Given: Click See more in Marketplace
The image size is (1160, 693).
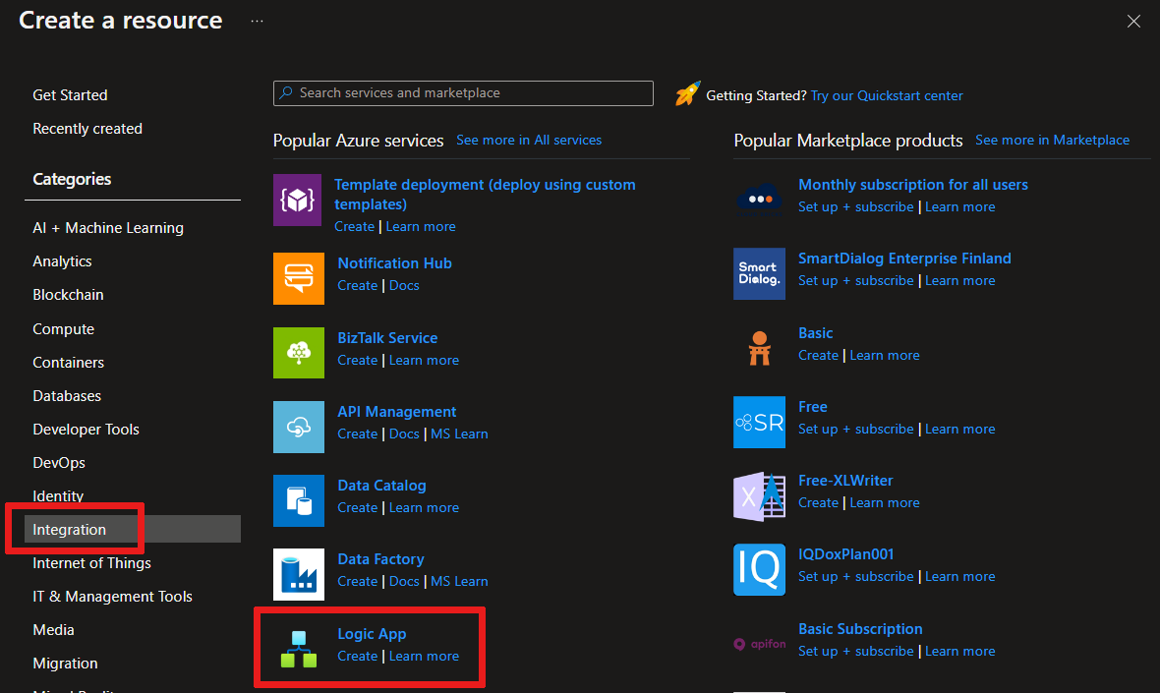Looking at the screenshot, I should click(x=1052, y=140).
